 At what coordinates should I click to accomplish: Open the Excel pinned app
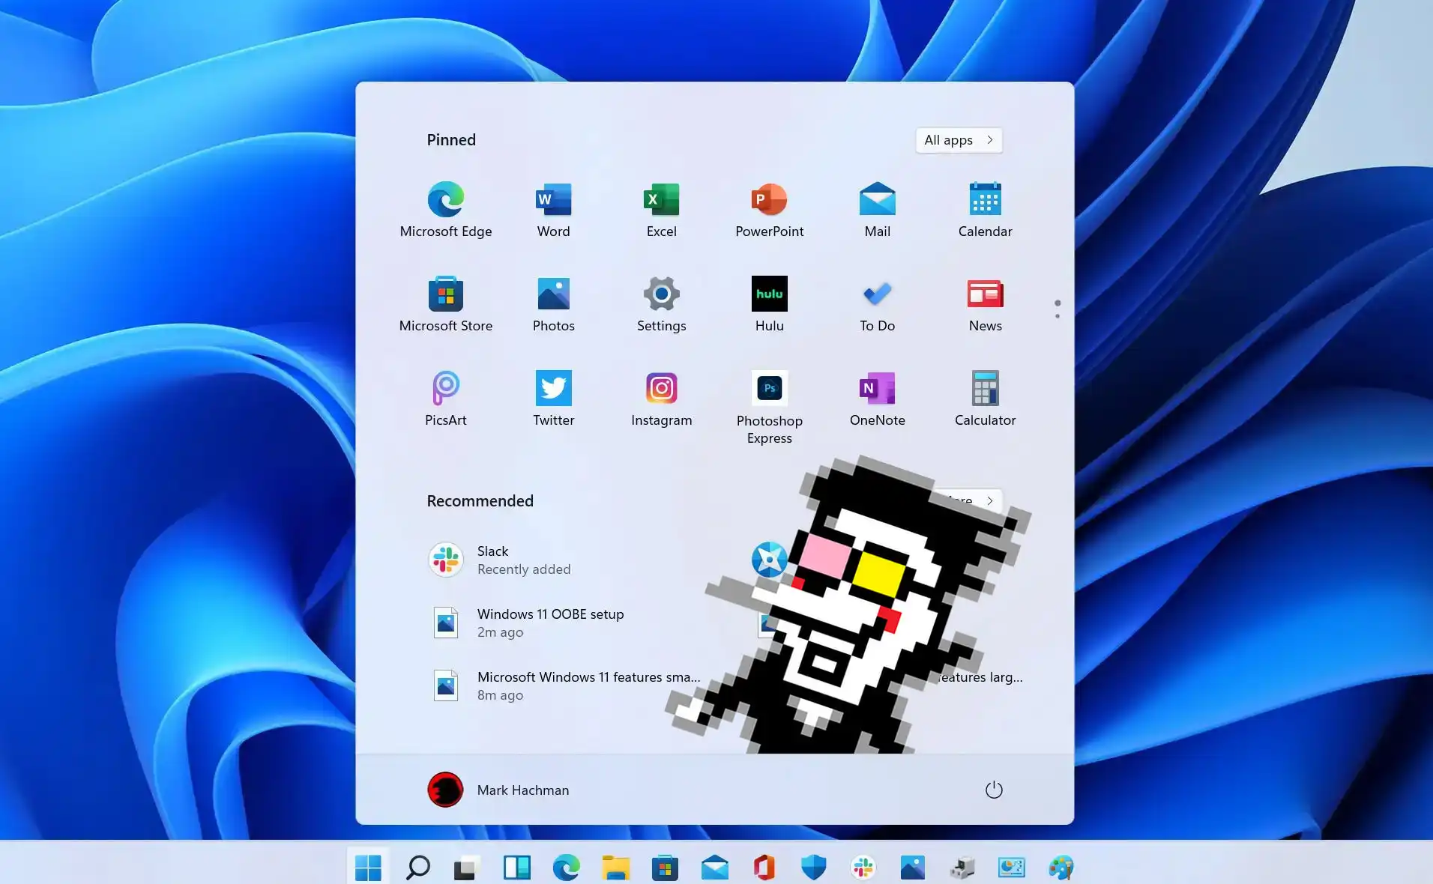(661, 210)
